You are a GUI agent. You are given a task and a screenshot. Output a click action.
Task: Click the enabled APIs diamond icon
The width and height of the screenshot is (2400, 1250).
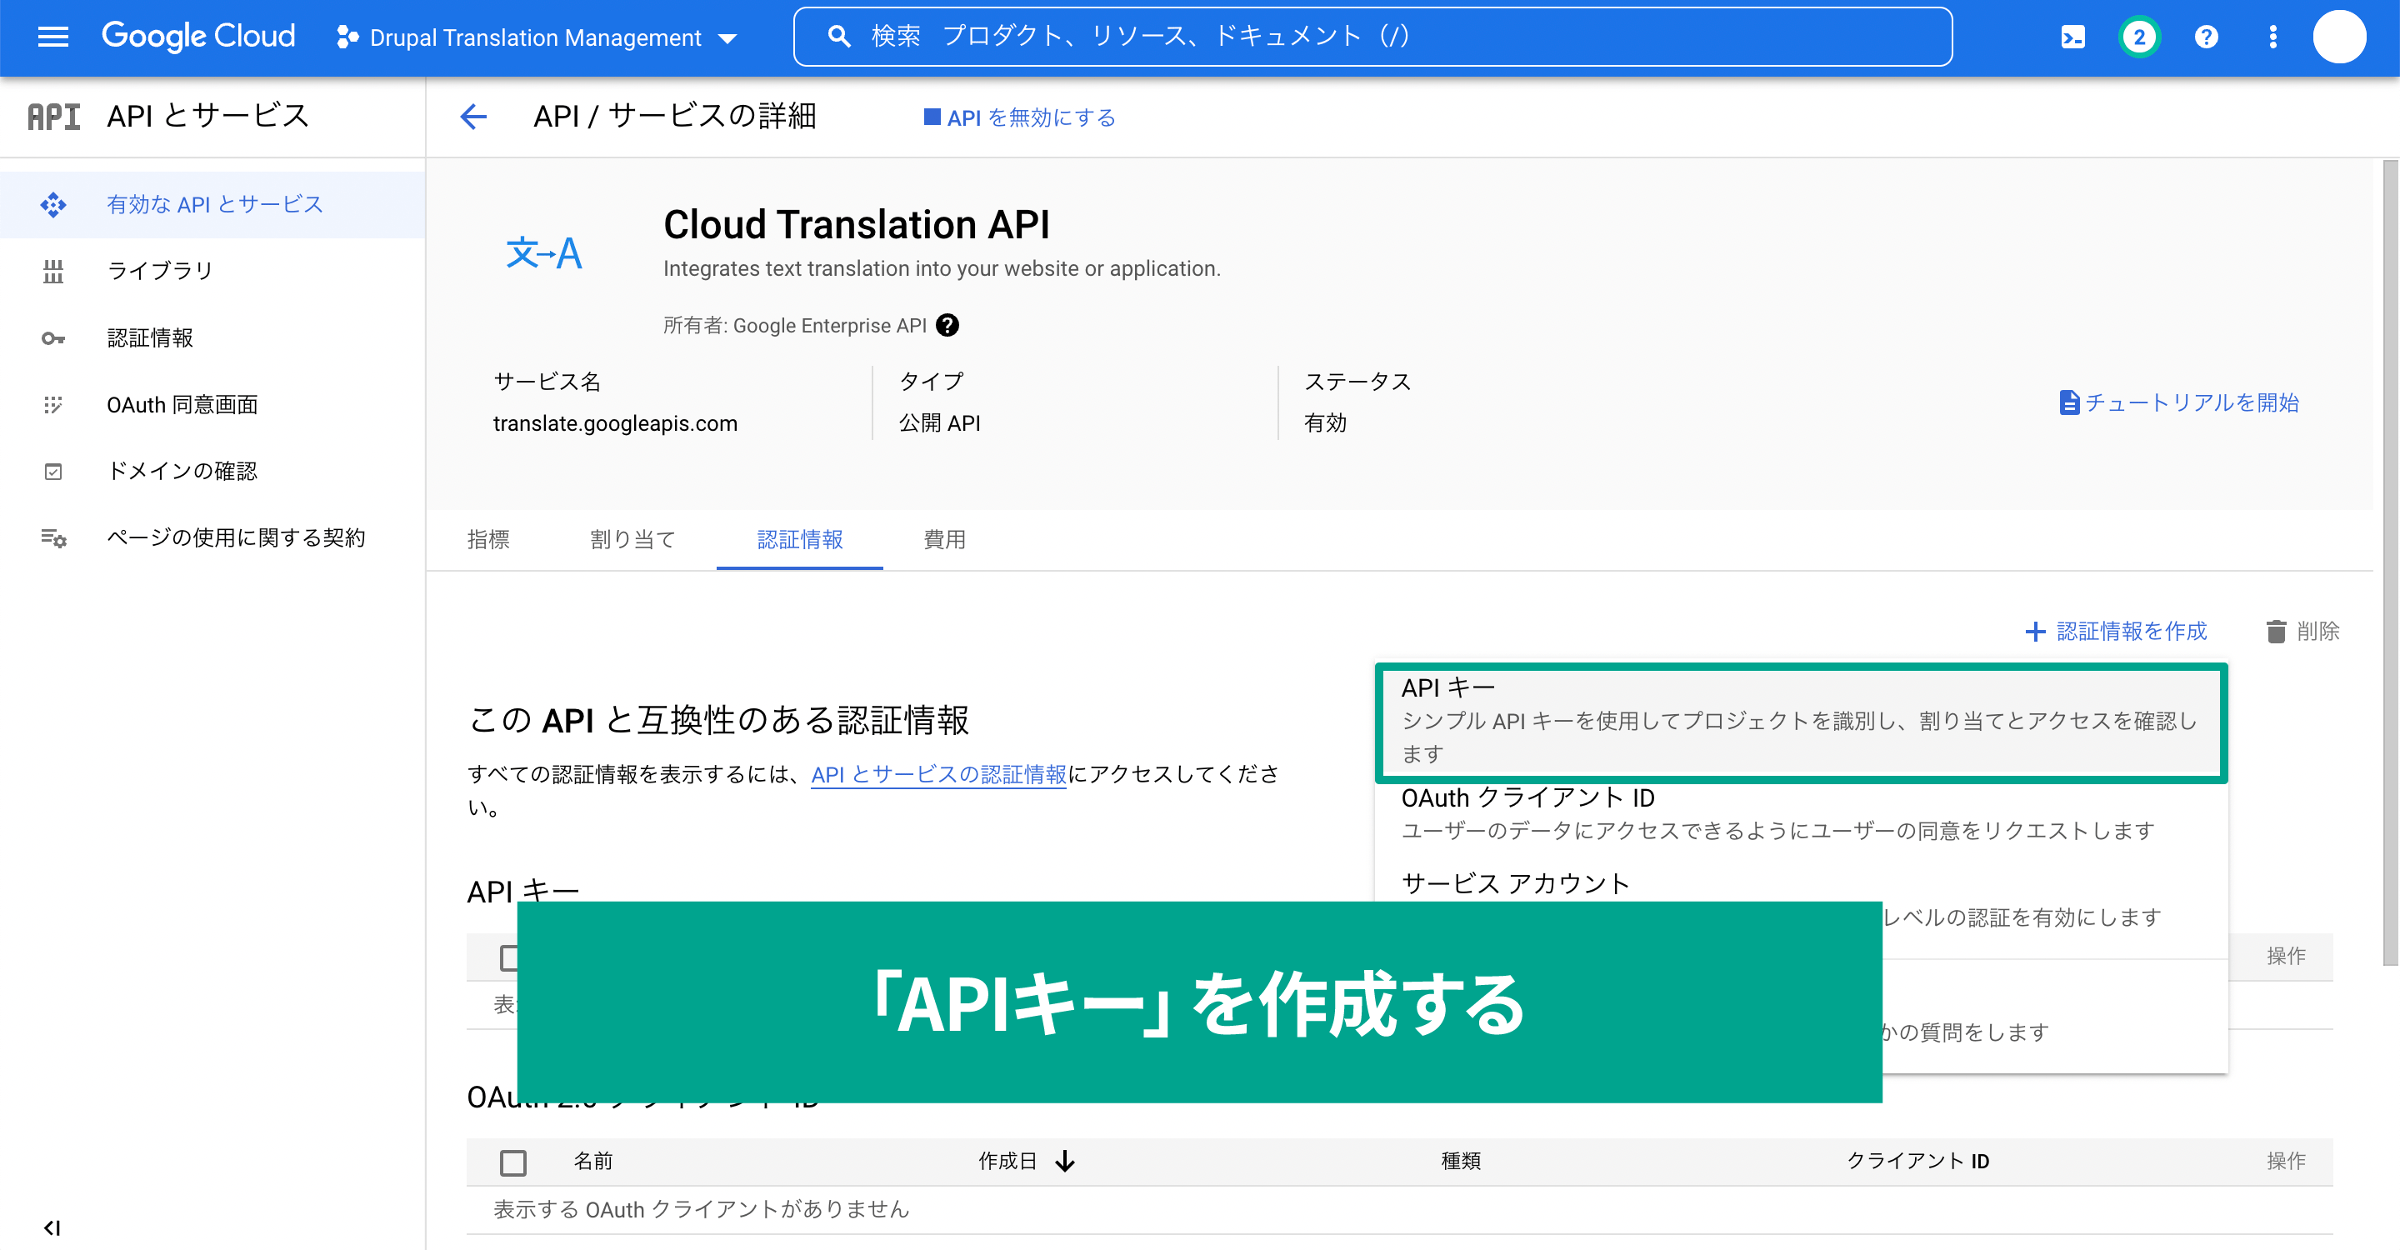53,204
